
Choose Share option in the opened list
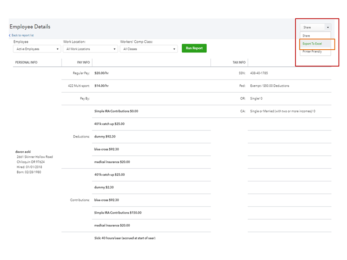(x=306, y=36)
